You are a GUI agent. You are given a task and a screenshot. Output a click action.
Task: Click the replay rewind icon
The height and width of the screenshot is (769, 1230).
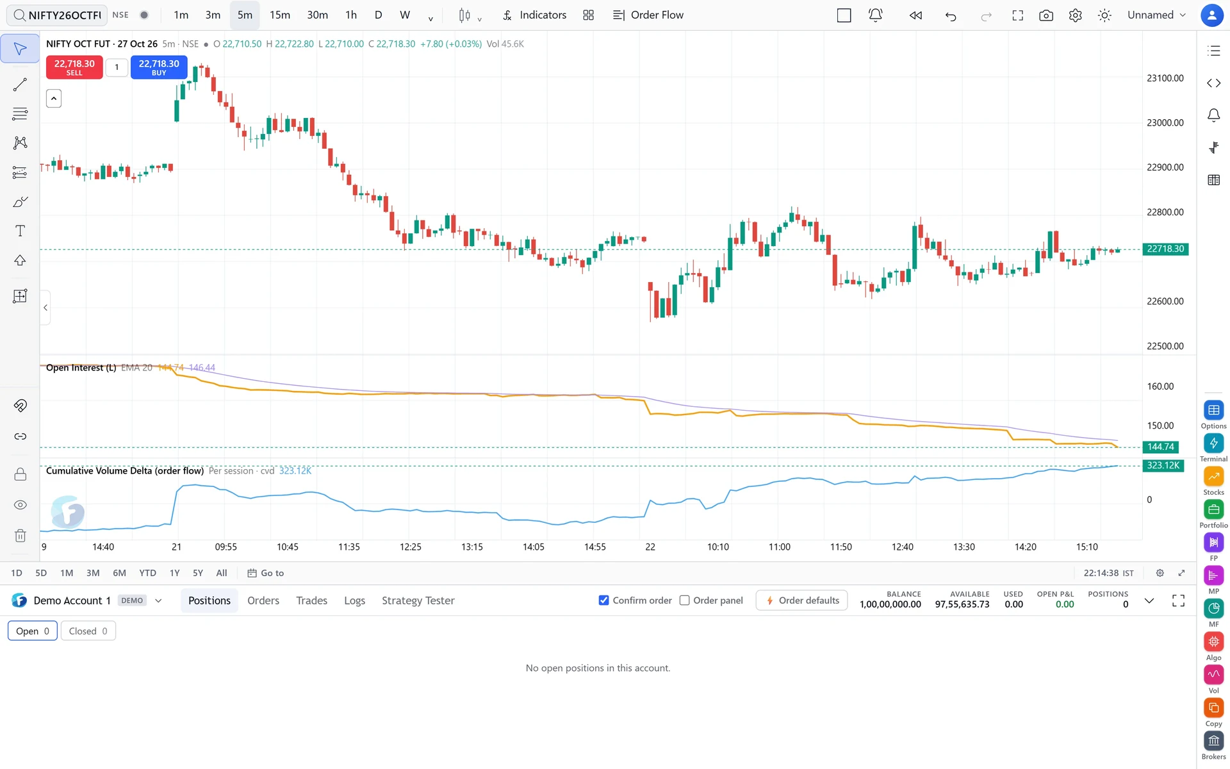point(915,15)
